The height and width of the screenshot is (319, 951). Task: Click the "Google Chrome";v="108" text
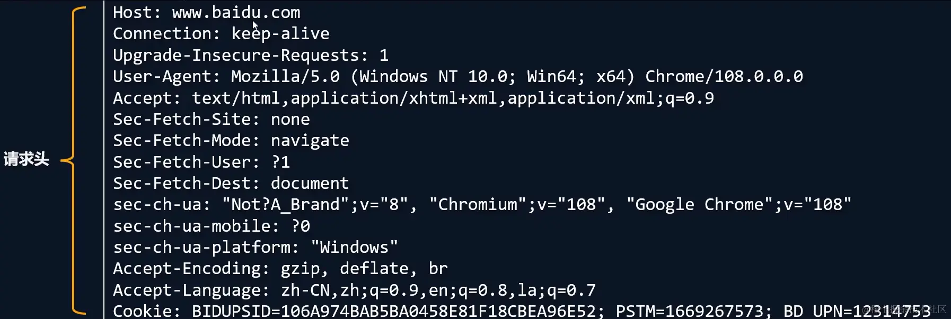click(x=738, y=205)
